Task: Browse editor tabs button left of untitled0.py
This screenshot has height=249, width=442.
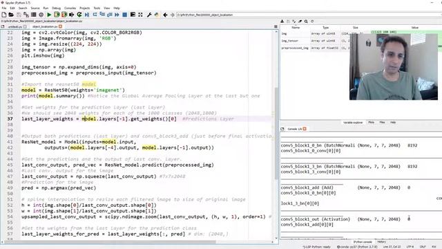Action: (3, 26)
